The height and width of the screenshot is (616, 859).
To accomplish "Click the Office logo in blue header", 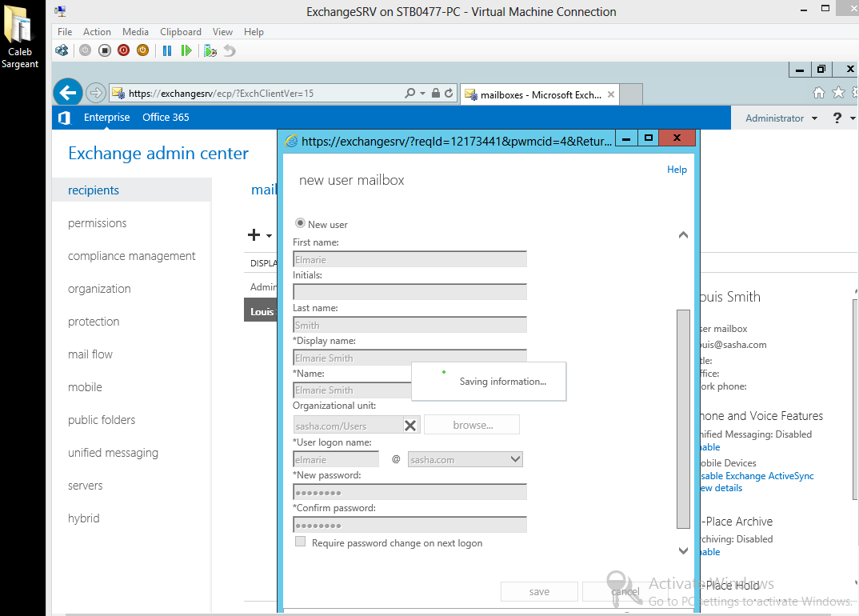I will (64, 118).
